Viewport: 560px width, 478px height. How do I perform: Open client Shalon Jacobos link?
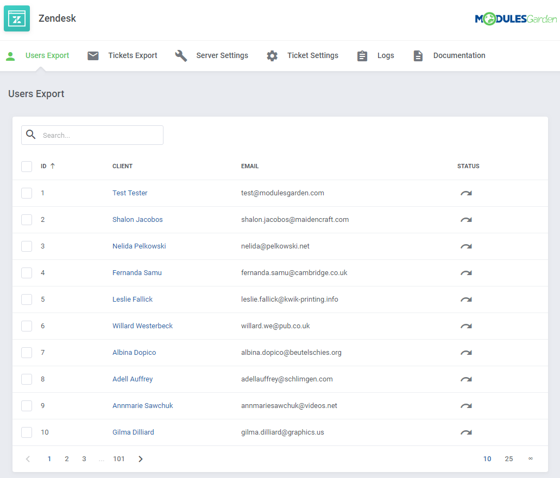pos(137,219)
